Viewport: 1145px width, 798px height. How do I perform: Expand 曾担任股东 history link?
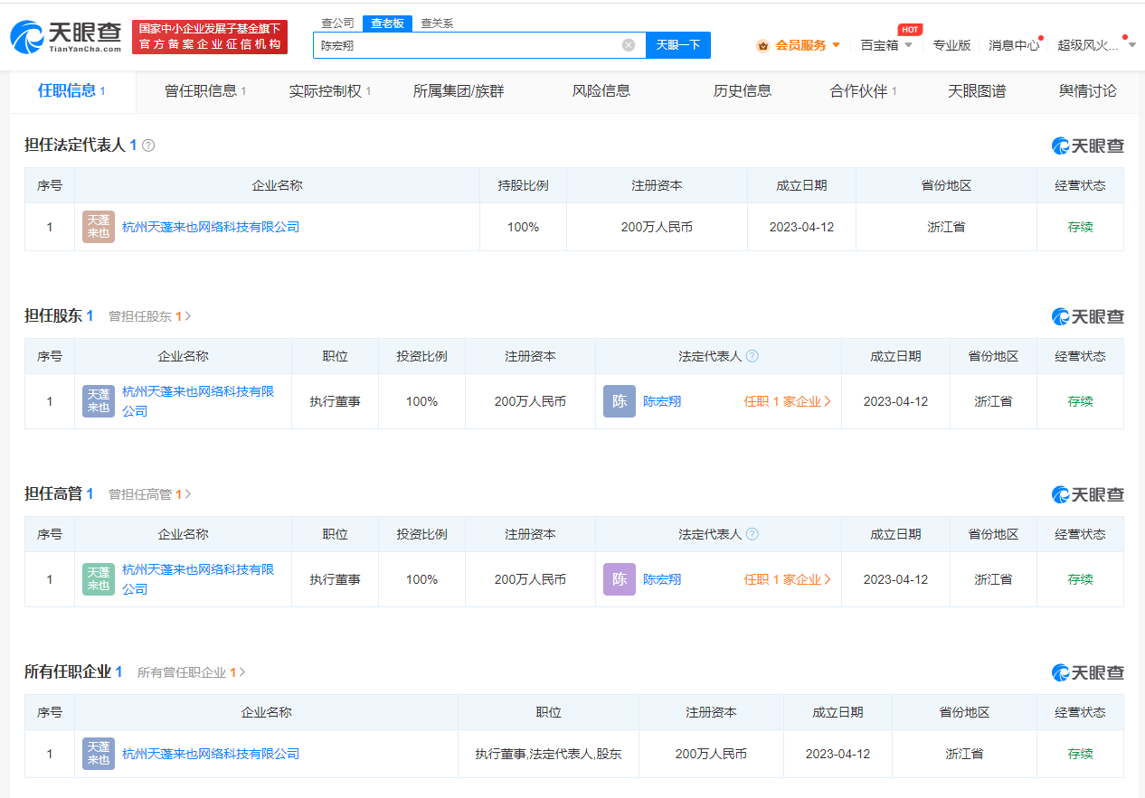pos(149,316)
